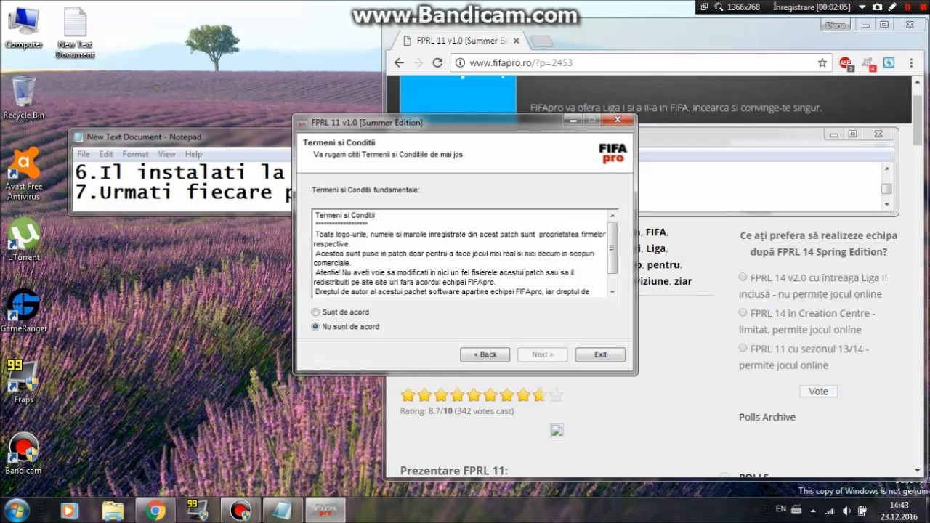Choose FPRL 14 v2.0 poll option
This screenshot has width=930, height=523.
[743, 277]
